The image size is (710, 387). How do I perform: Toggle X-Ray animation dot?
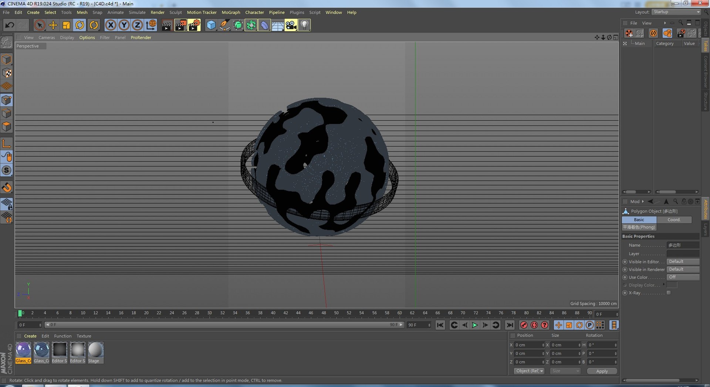[625, 293]
